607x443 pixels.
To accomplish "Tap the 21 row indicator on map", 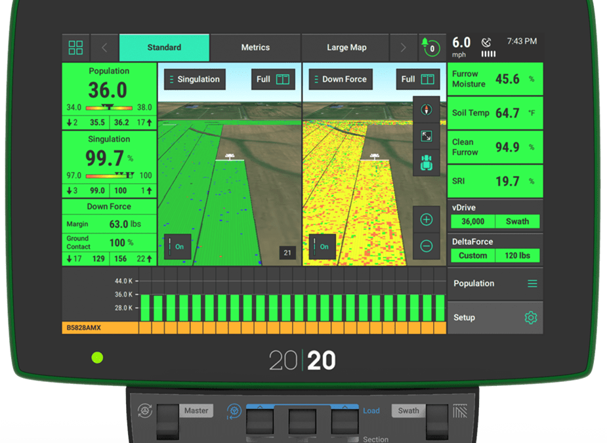I will tap(287, 253).
